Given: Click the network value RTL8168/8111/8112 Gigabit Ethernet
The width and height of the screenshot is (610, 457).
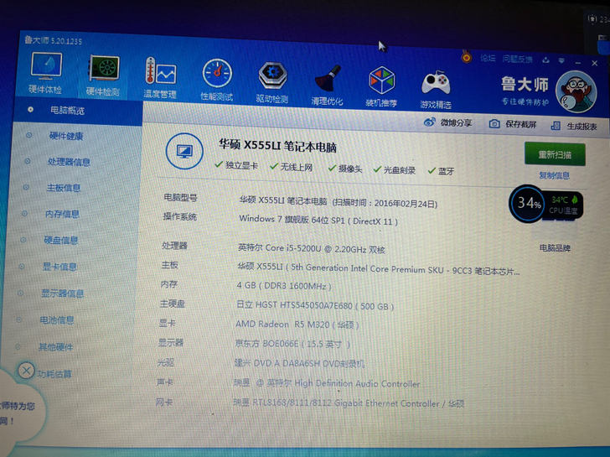Looking at the screenshot, I should (x=349, y=402).
